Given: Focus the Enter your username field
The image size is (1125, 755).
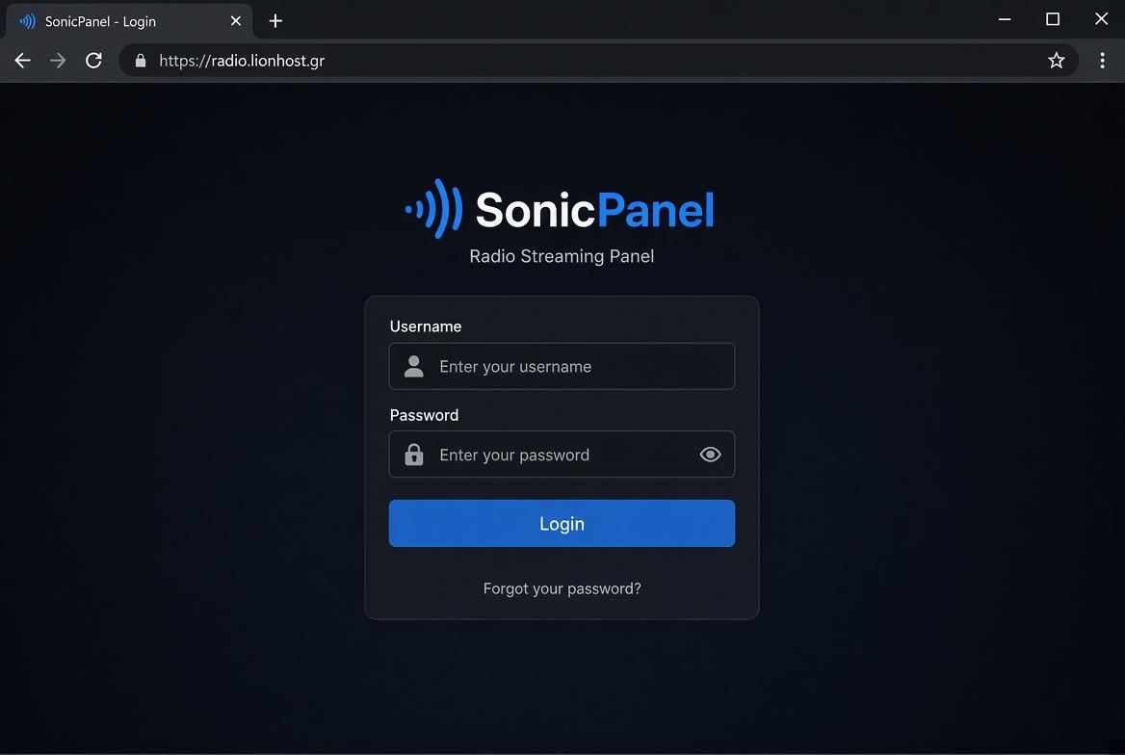Looking at the screenshot, I should [x=562, y=366].
